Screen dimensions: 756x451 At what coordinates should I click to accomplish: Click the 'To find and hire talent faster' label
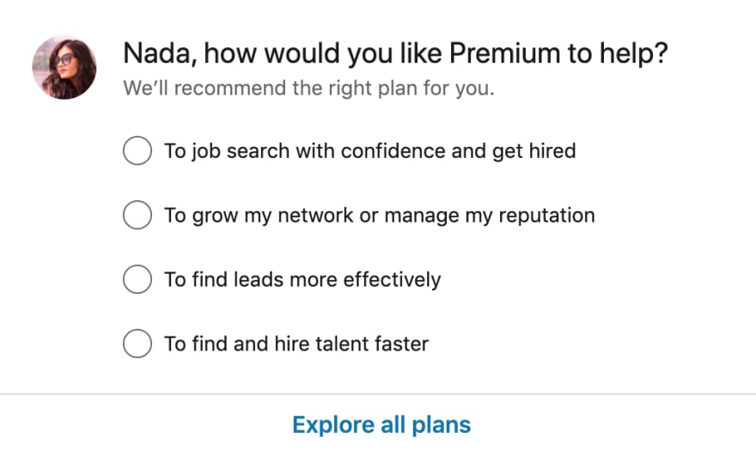tap(296, 344)
